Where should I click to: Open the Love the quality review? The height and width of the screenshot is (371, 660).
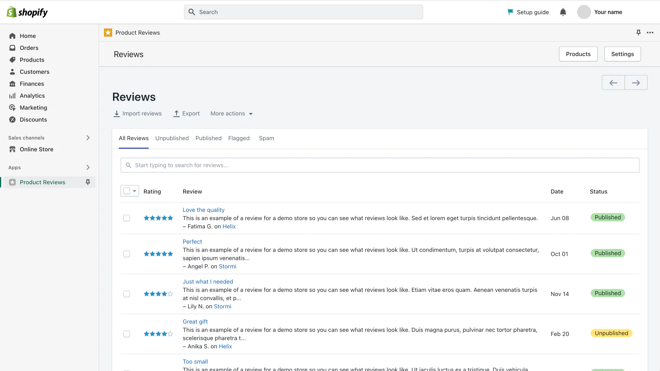pyautogui.click(x=204, y=210)
